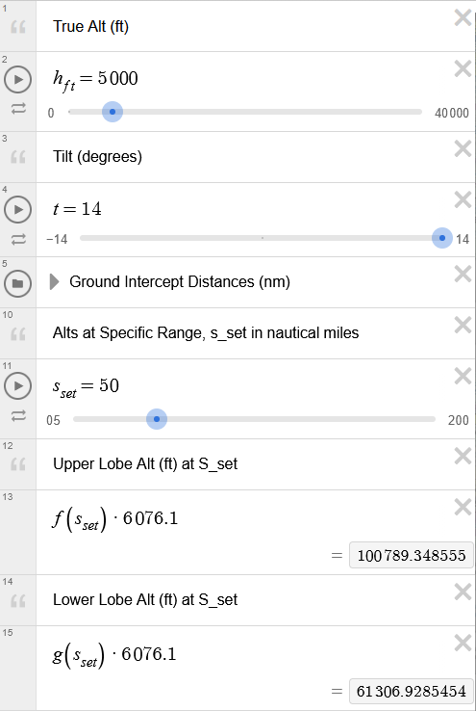Delete the s_set = 50 expression

(x=463, y=377)
